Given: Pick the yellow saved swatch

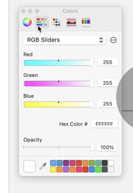Looking at the screenshot, I should point(53,169).
